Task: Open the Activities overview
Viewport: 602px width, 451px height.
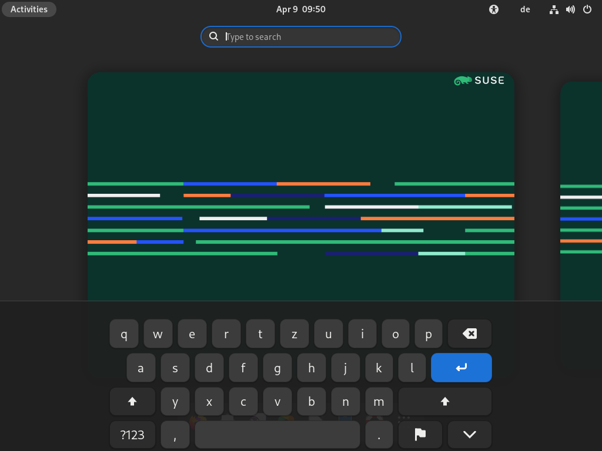Action: pos(29,9)
